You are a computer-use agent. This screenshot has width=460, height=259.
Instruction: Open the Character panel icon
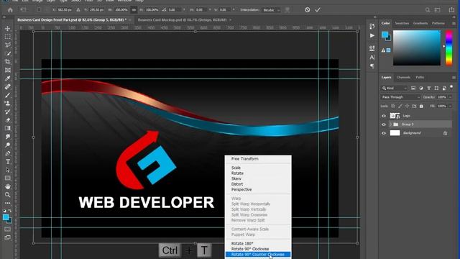372,58
